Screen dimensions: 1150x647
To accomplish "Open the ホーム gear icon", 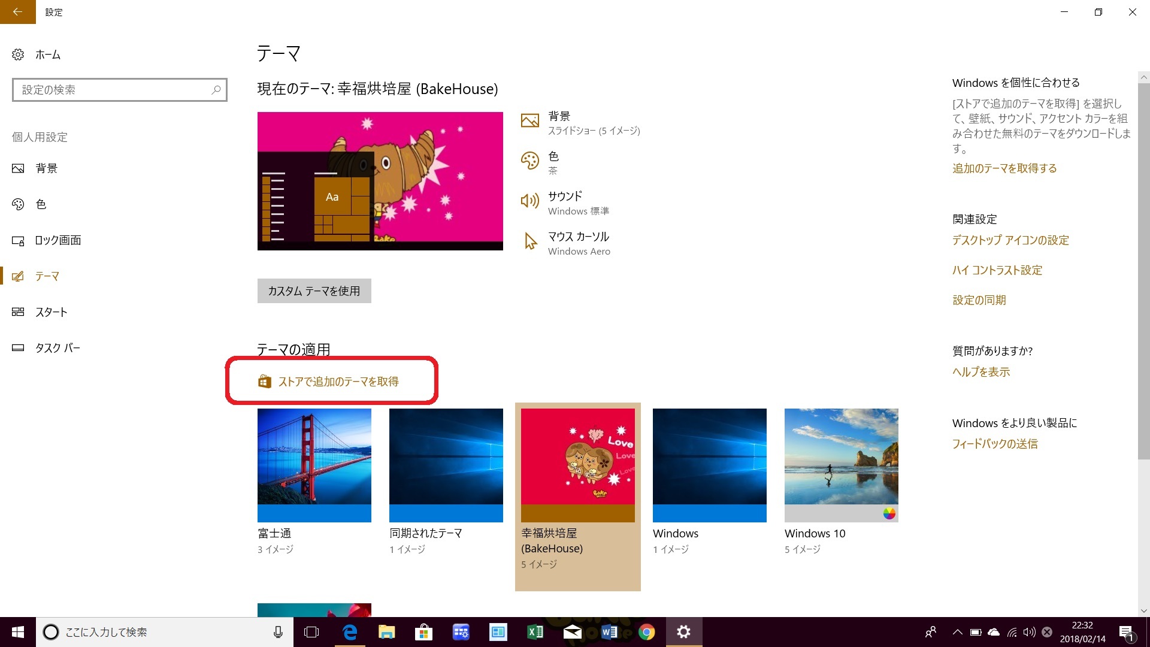I will point(18,55).
